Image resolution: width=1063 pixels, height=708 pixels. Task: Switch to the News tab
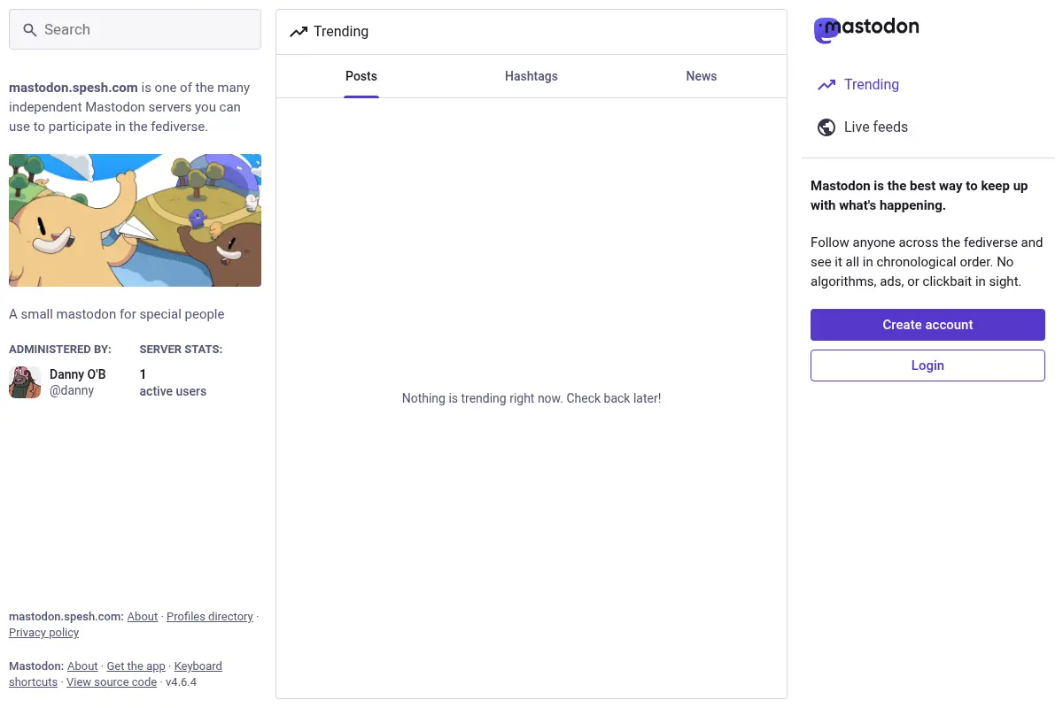point(702,76)
